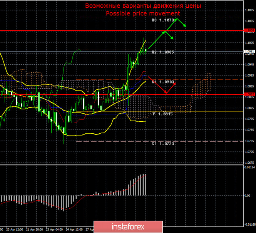Select the P 1.0815 pivot label
The image size is (256, 233).
click(x=163, y=114)
